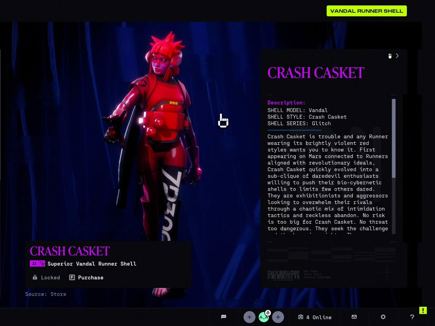This screenshot has height=326, width=435.
Task: Click the Crash Casket title in the detail panel
Action: pos(316,73)
